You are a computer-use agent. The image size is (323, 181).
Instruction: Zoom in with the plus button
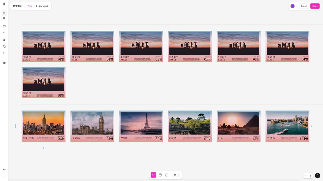pos(311,176)
